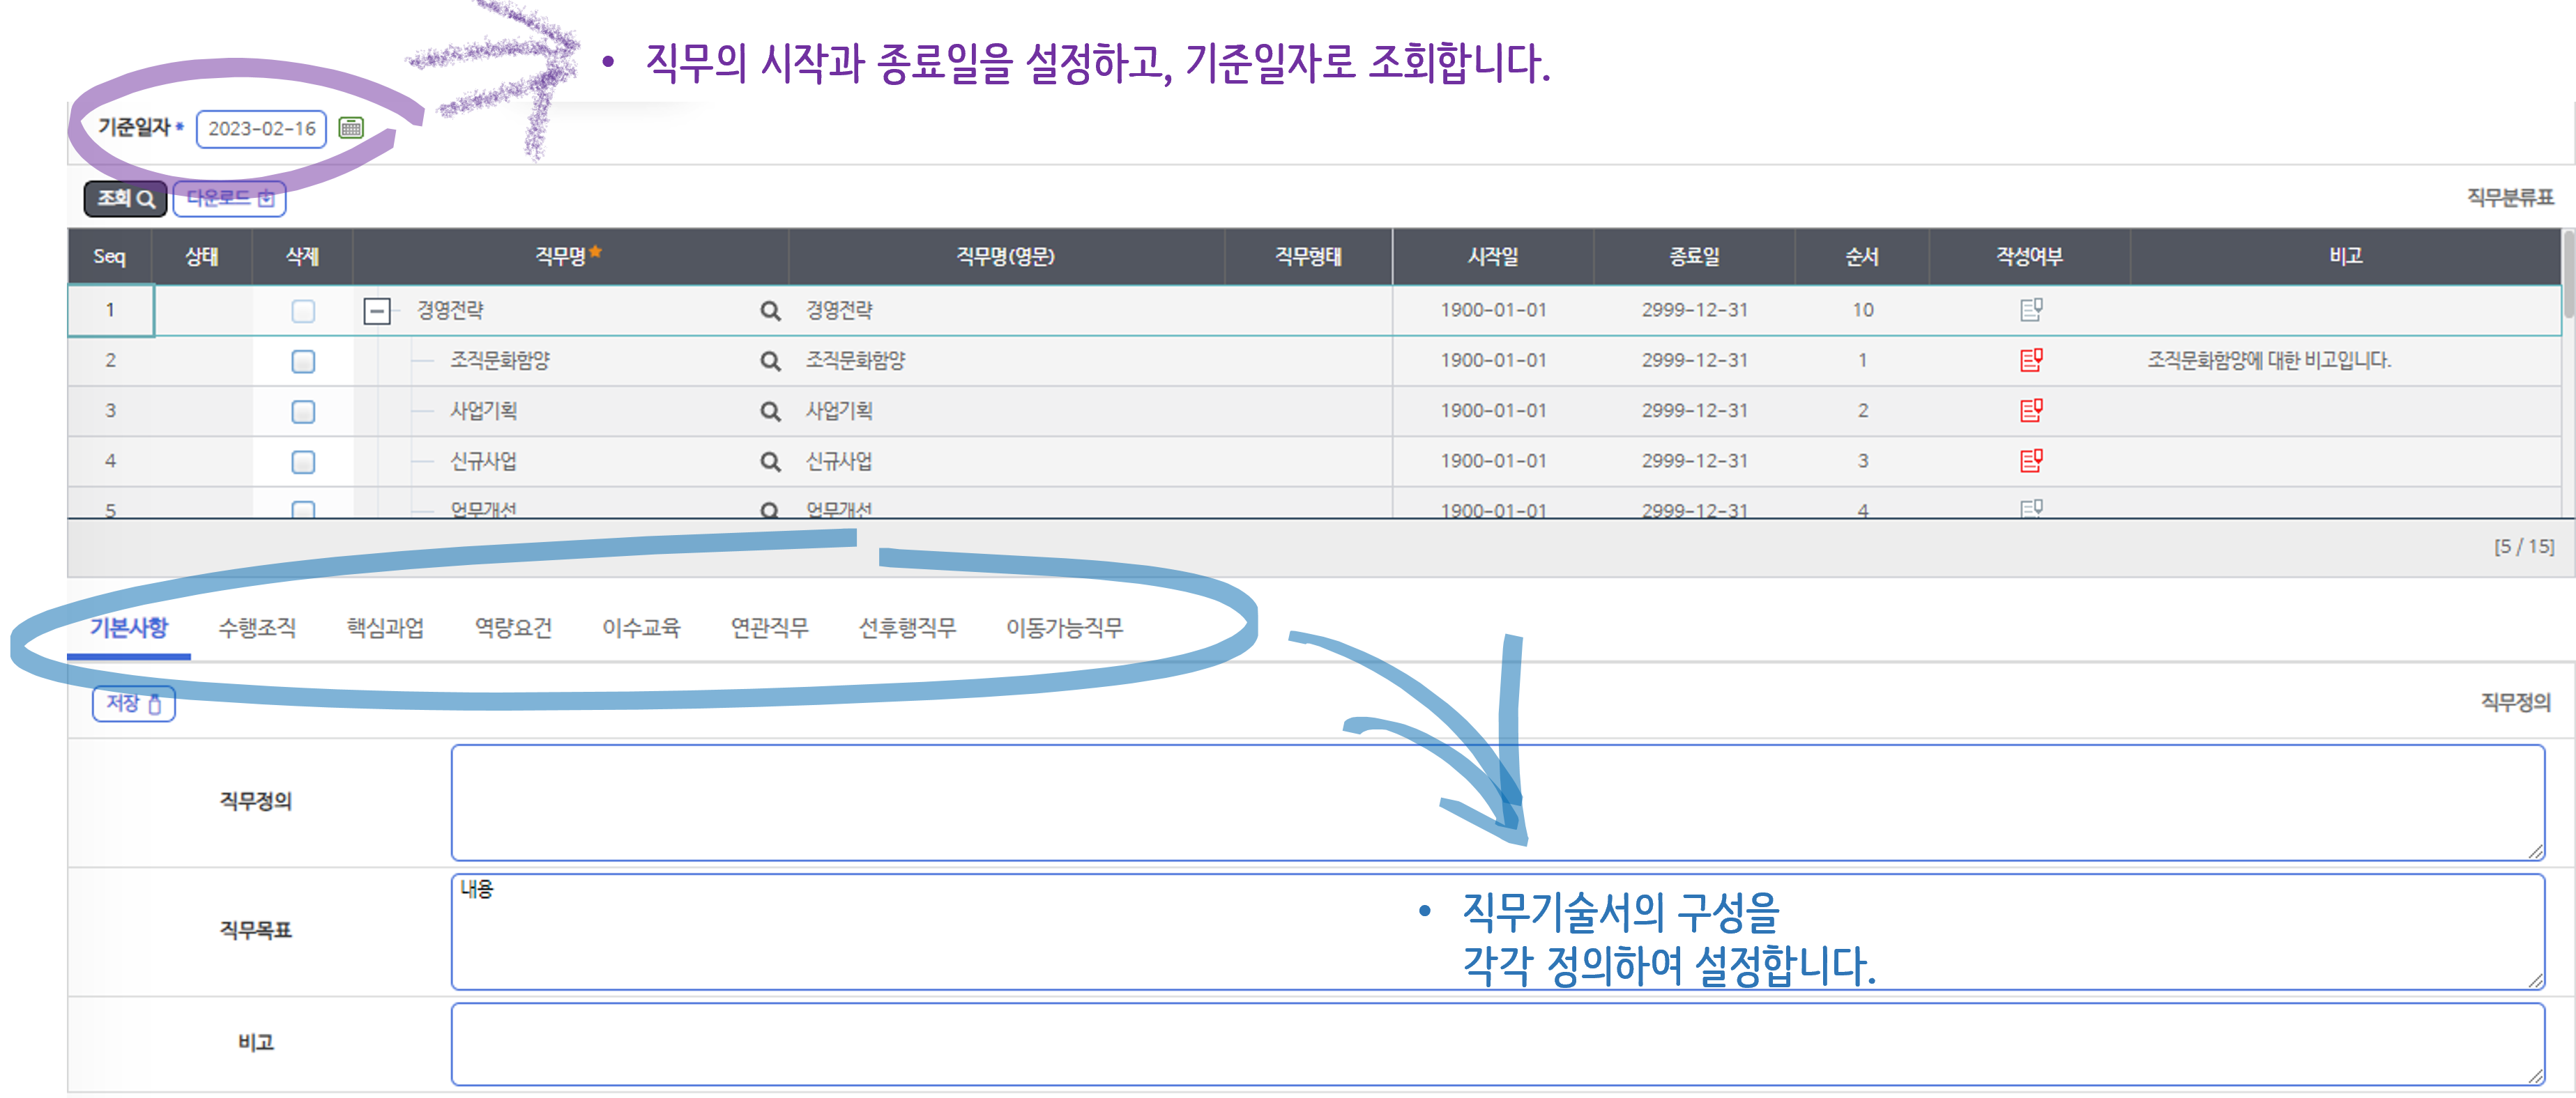Sort by the 직무명 column header

(x=569, y=257)
